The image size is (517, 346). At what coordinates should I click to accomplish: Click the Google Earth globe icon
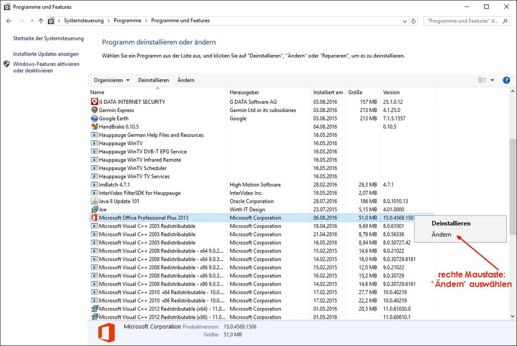(x=94, y=118)
